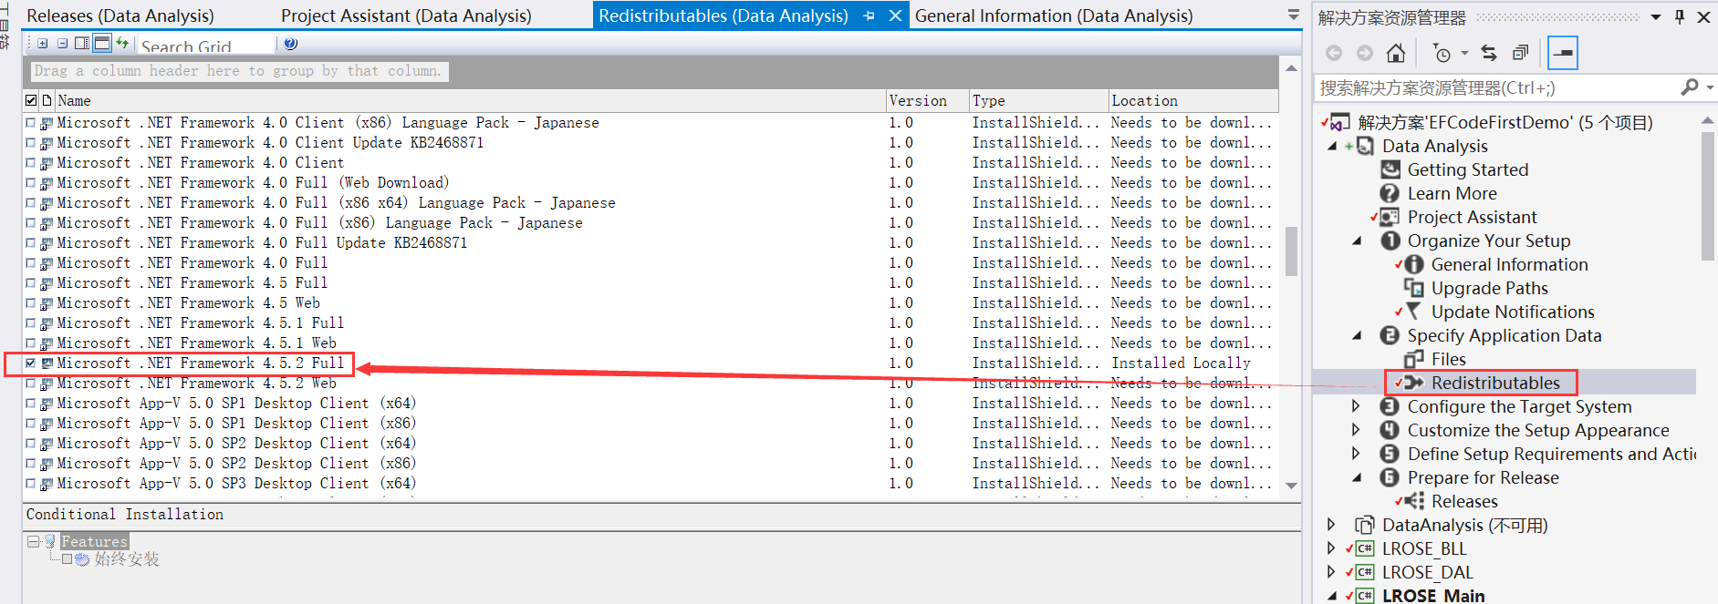This screenshot has width=1718, height=604.
Task: Click the collapse all icon in Solution Explorer
Action: (1520, 53)
